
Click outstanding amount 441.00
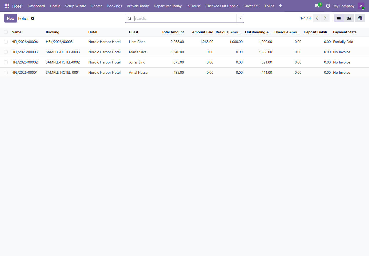click(x=267, y=72)
